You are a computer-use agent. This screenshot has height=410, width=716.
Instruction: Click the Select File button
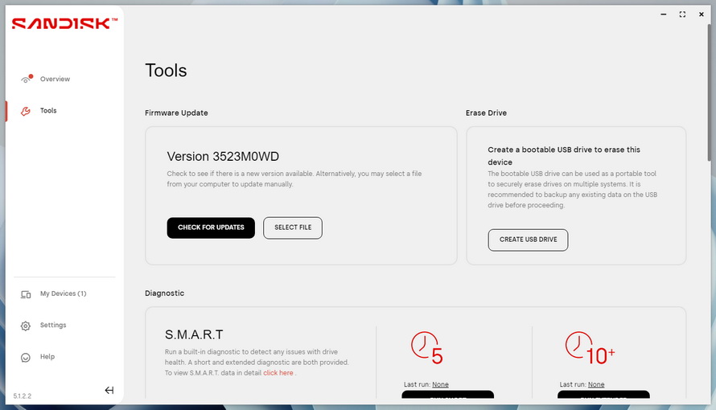293,228
